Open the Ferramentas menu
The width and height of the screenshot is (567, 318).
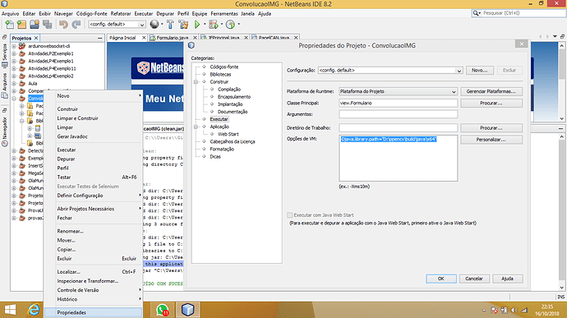click(x=224, y=14)
